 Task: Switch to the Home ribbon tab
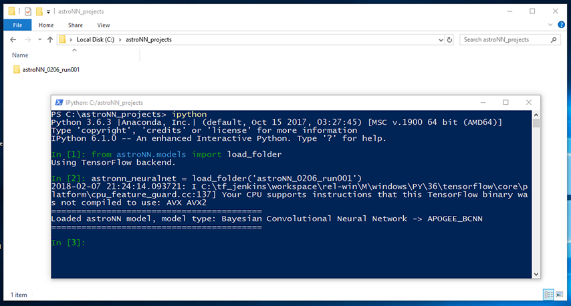click(x=46, y=25)
